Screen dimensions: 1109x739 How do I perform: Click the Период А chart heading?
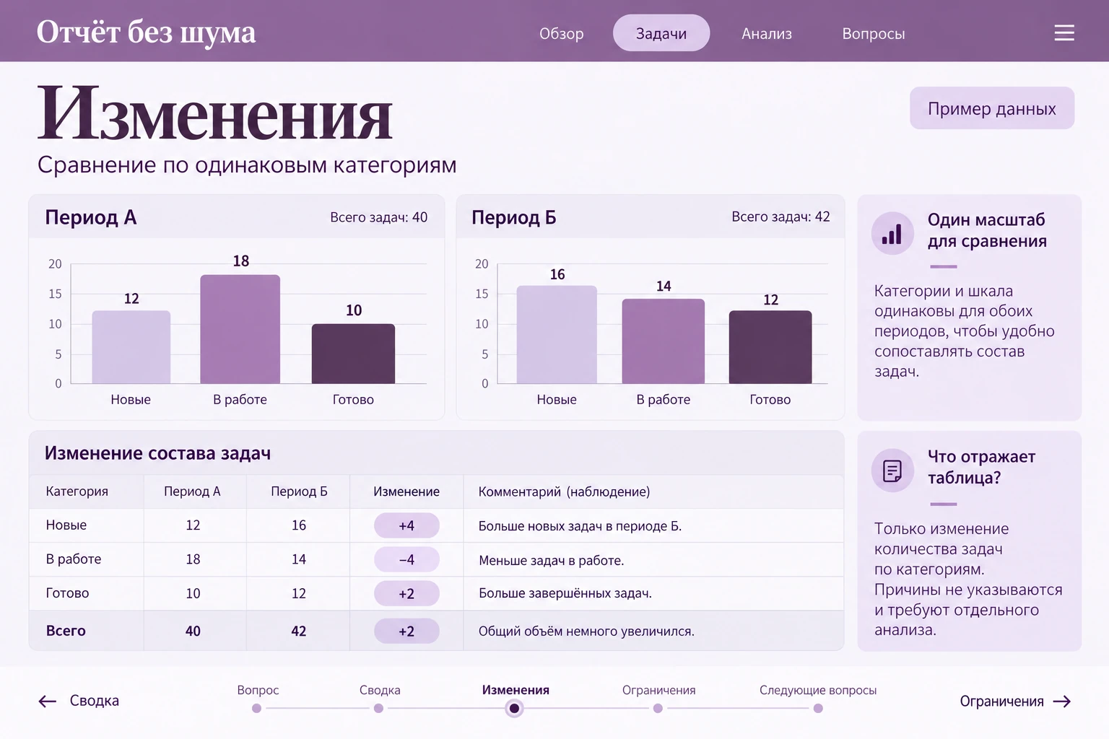90,217
